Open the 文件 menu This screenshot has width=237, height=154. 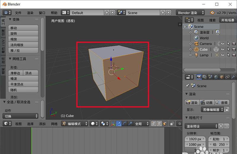[x=18, y=13]
